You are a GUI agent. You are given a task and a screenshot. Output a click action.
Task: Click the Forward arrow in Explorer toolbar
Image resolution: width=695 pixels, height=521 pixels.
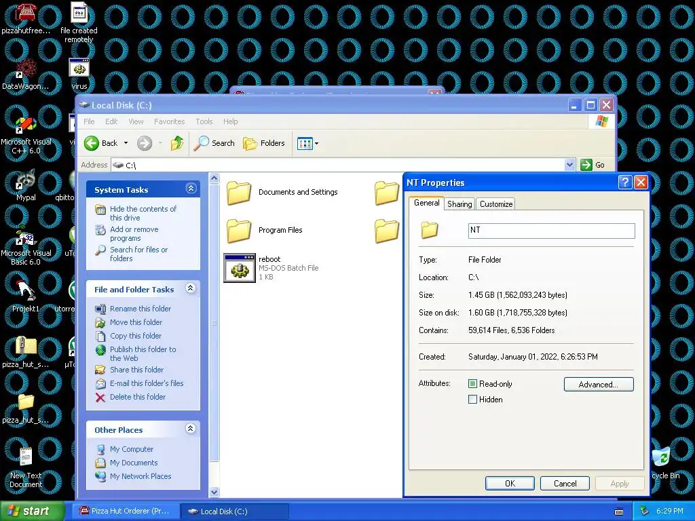pos(145,143)
